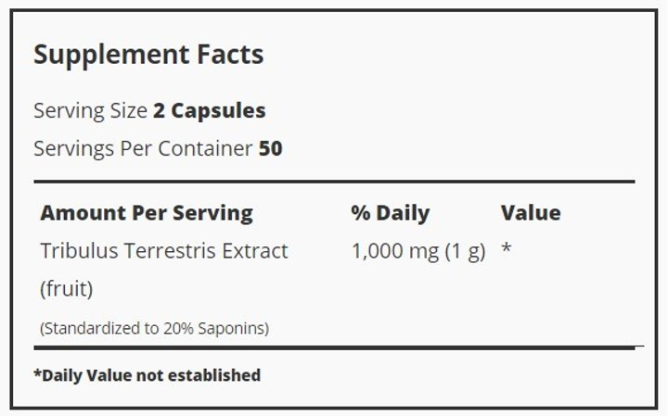Click Tribulus Terrestris Extract ingredient name
668x416 pixels.
click(x=164, y=250)
